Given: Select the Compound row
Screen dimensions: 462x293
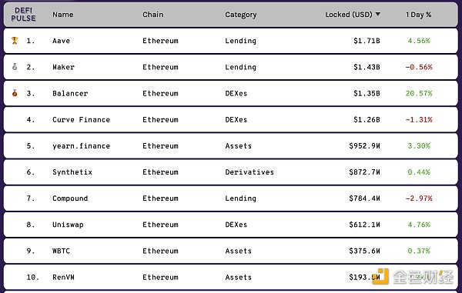Looking at the screenshot, I should pos(231,198).
